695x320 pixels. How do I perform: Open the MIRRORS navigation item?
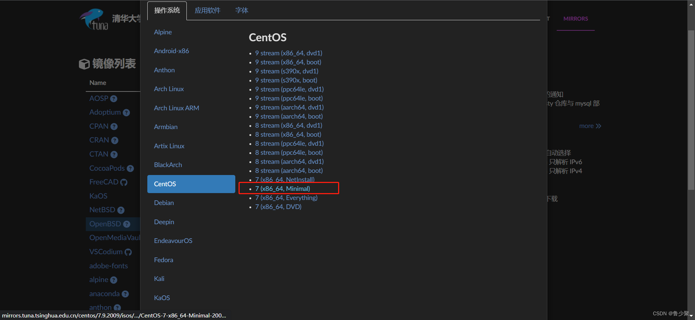(x=576, y=19)
